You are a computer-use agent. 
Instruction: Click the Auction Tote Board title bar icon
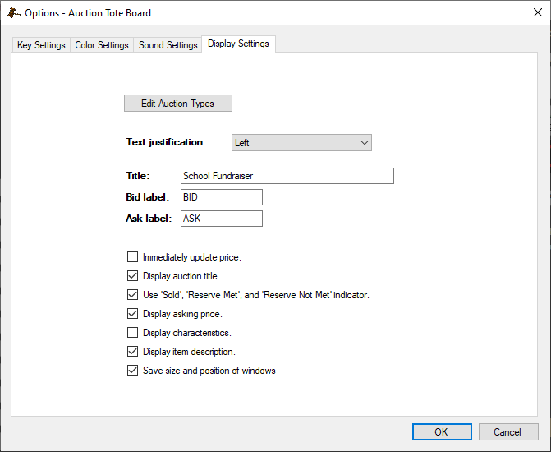click(x=13, y=13)
